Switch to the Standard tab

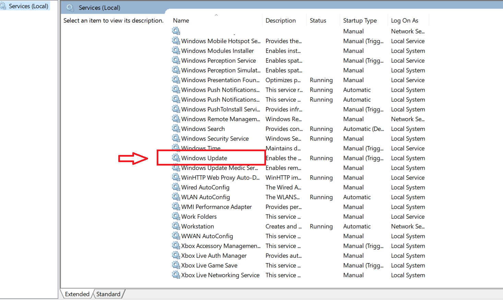[108, 294]
